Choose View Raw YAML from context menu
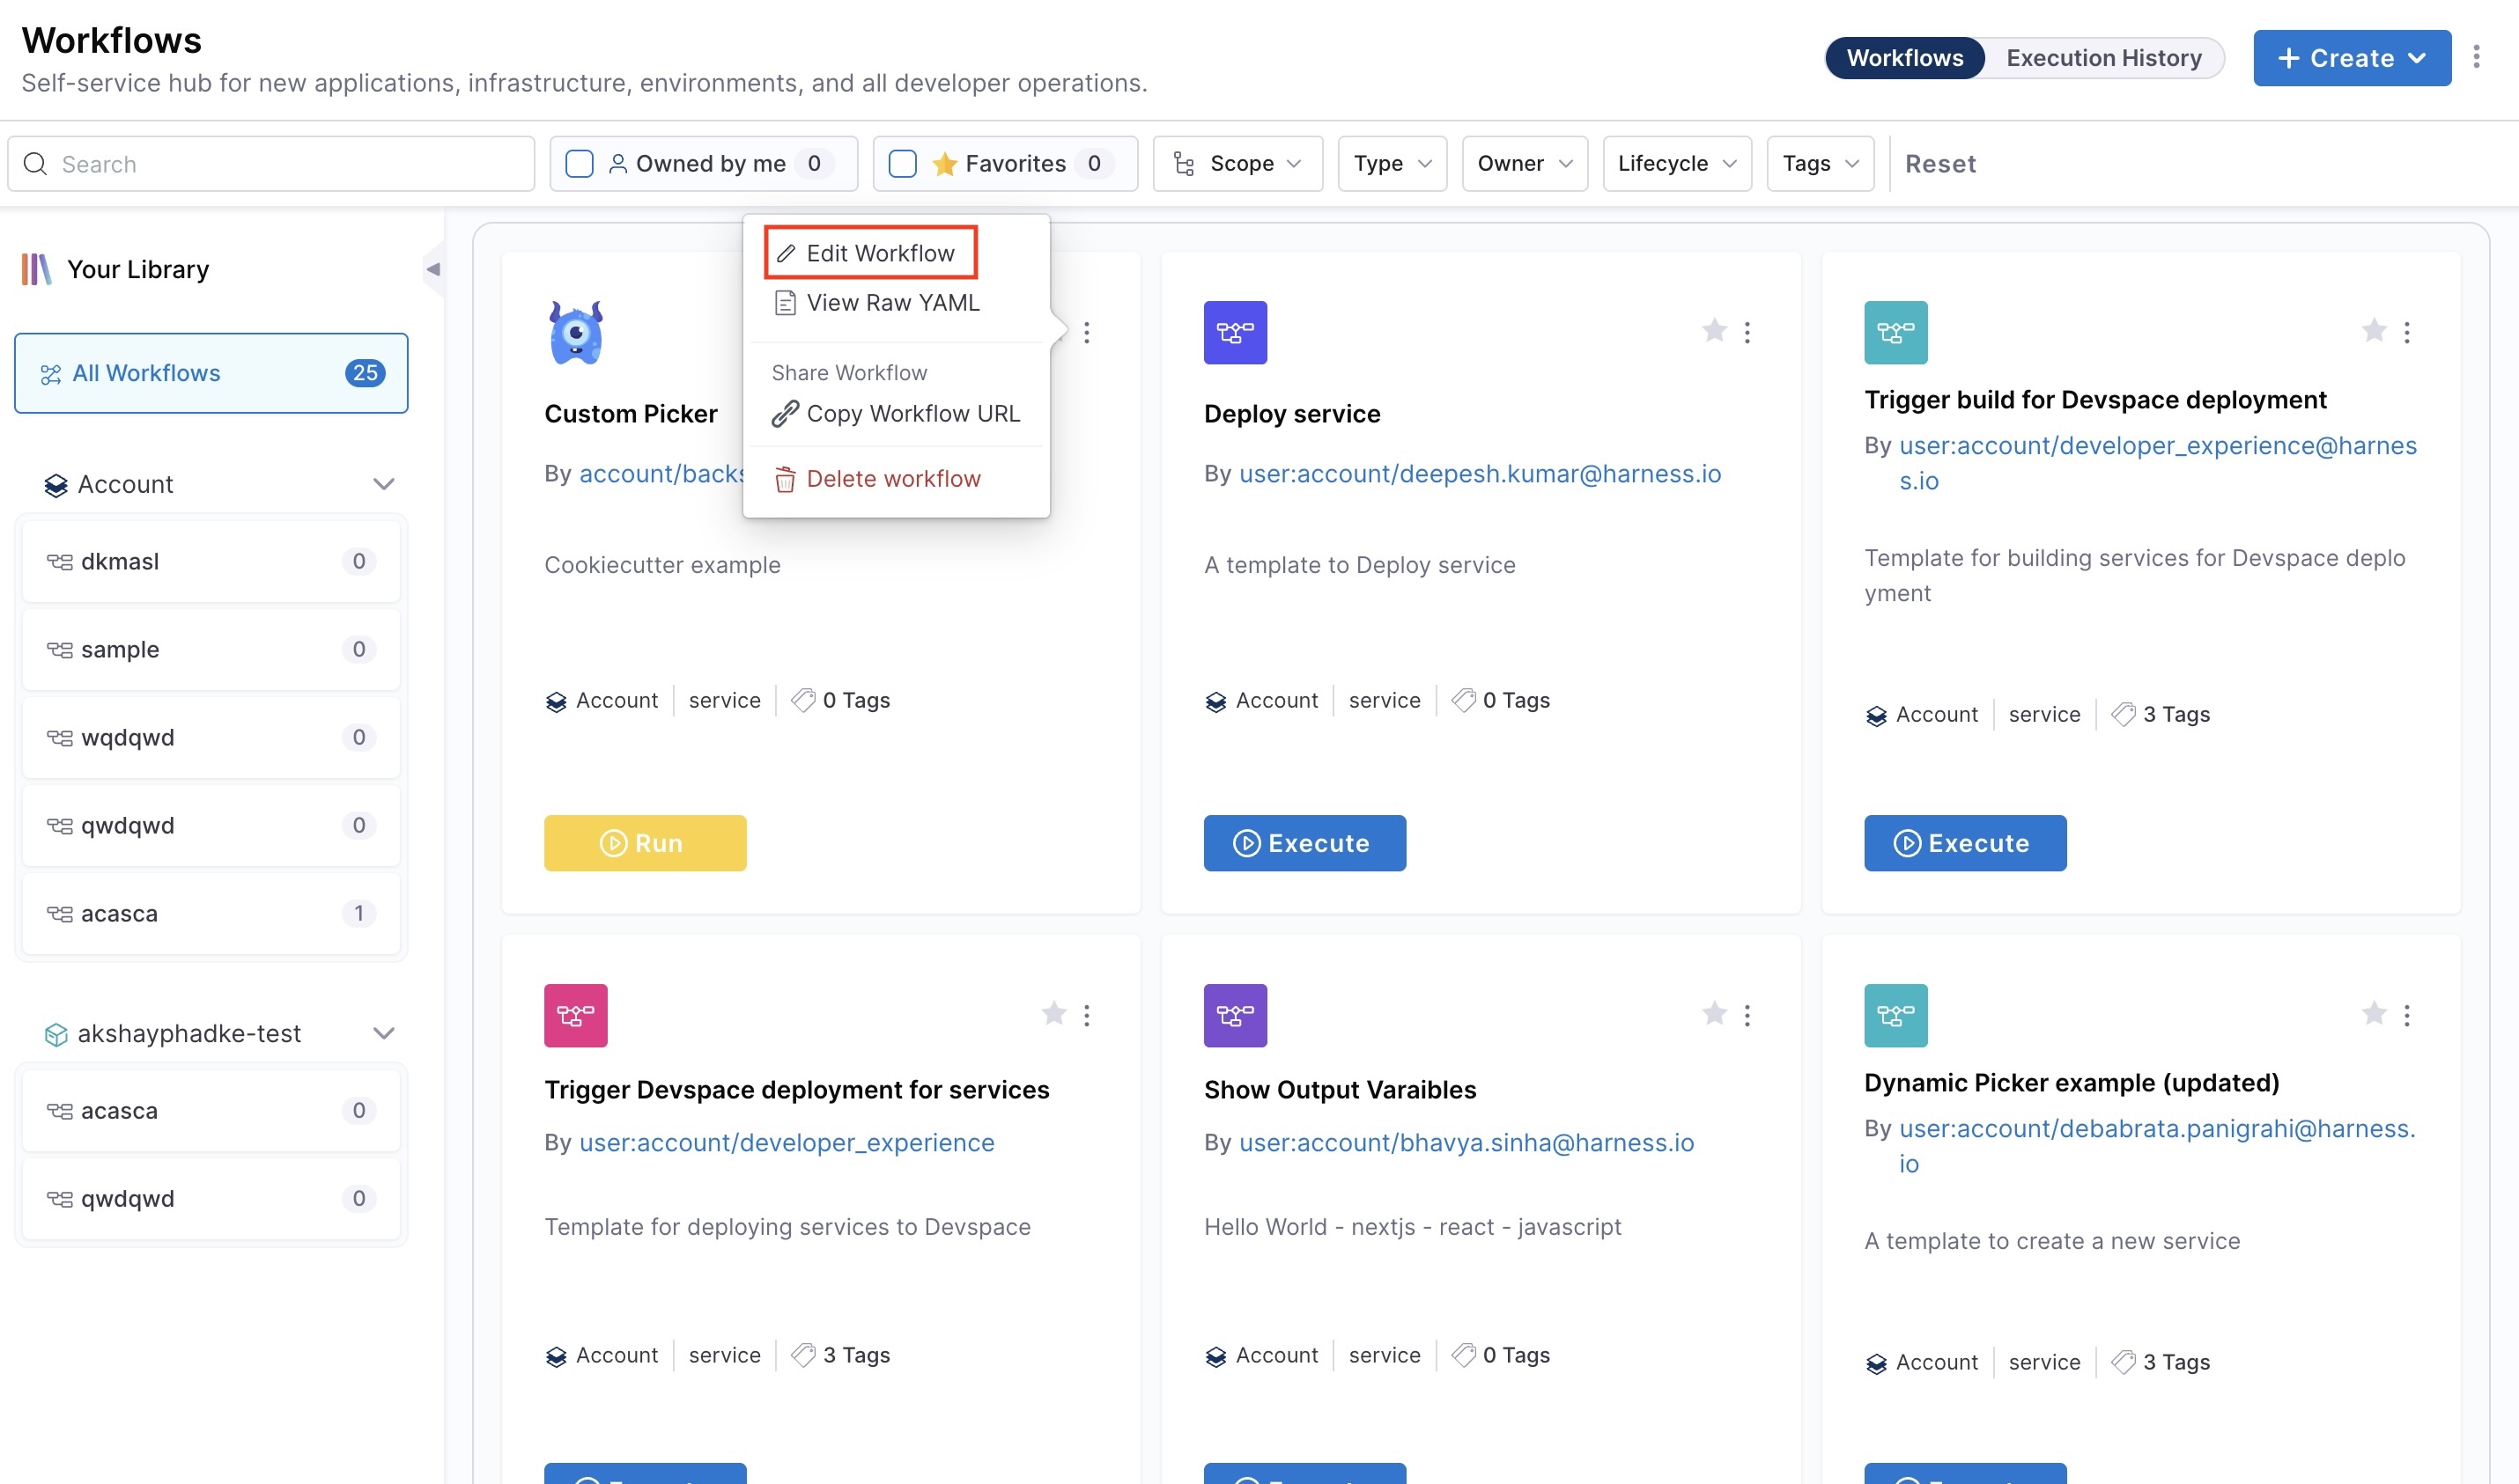 (891, 302)
